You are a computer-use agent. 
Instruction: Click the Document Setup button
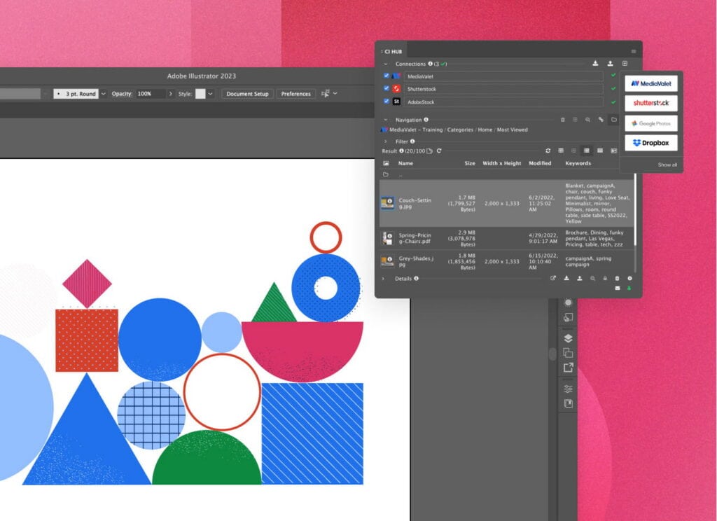click(x=246, y=93)
